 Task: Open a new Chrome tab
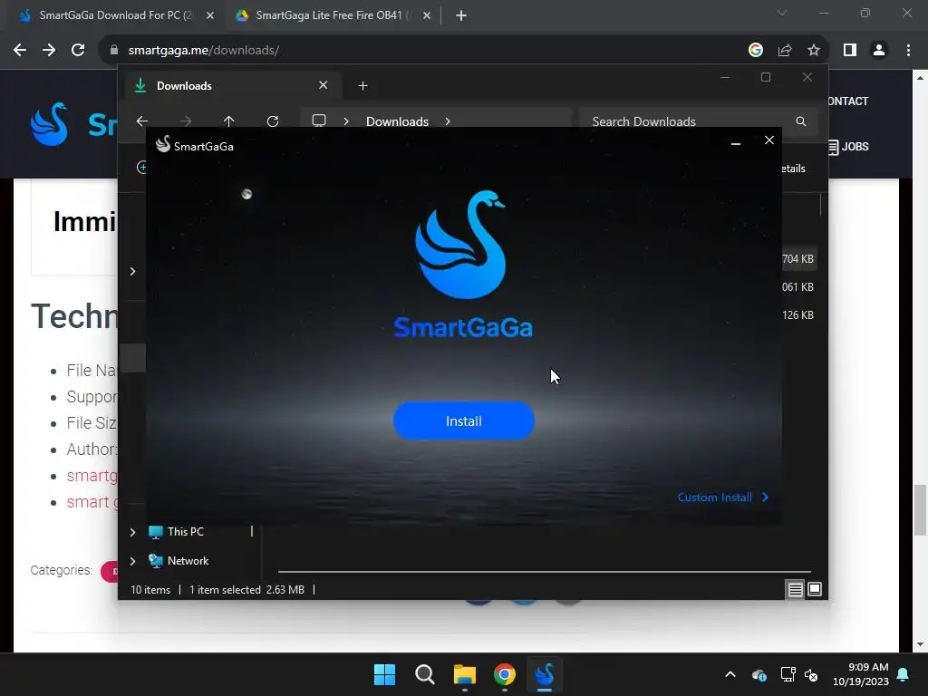click(x=461, y=15)
